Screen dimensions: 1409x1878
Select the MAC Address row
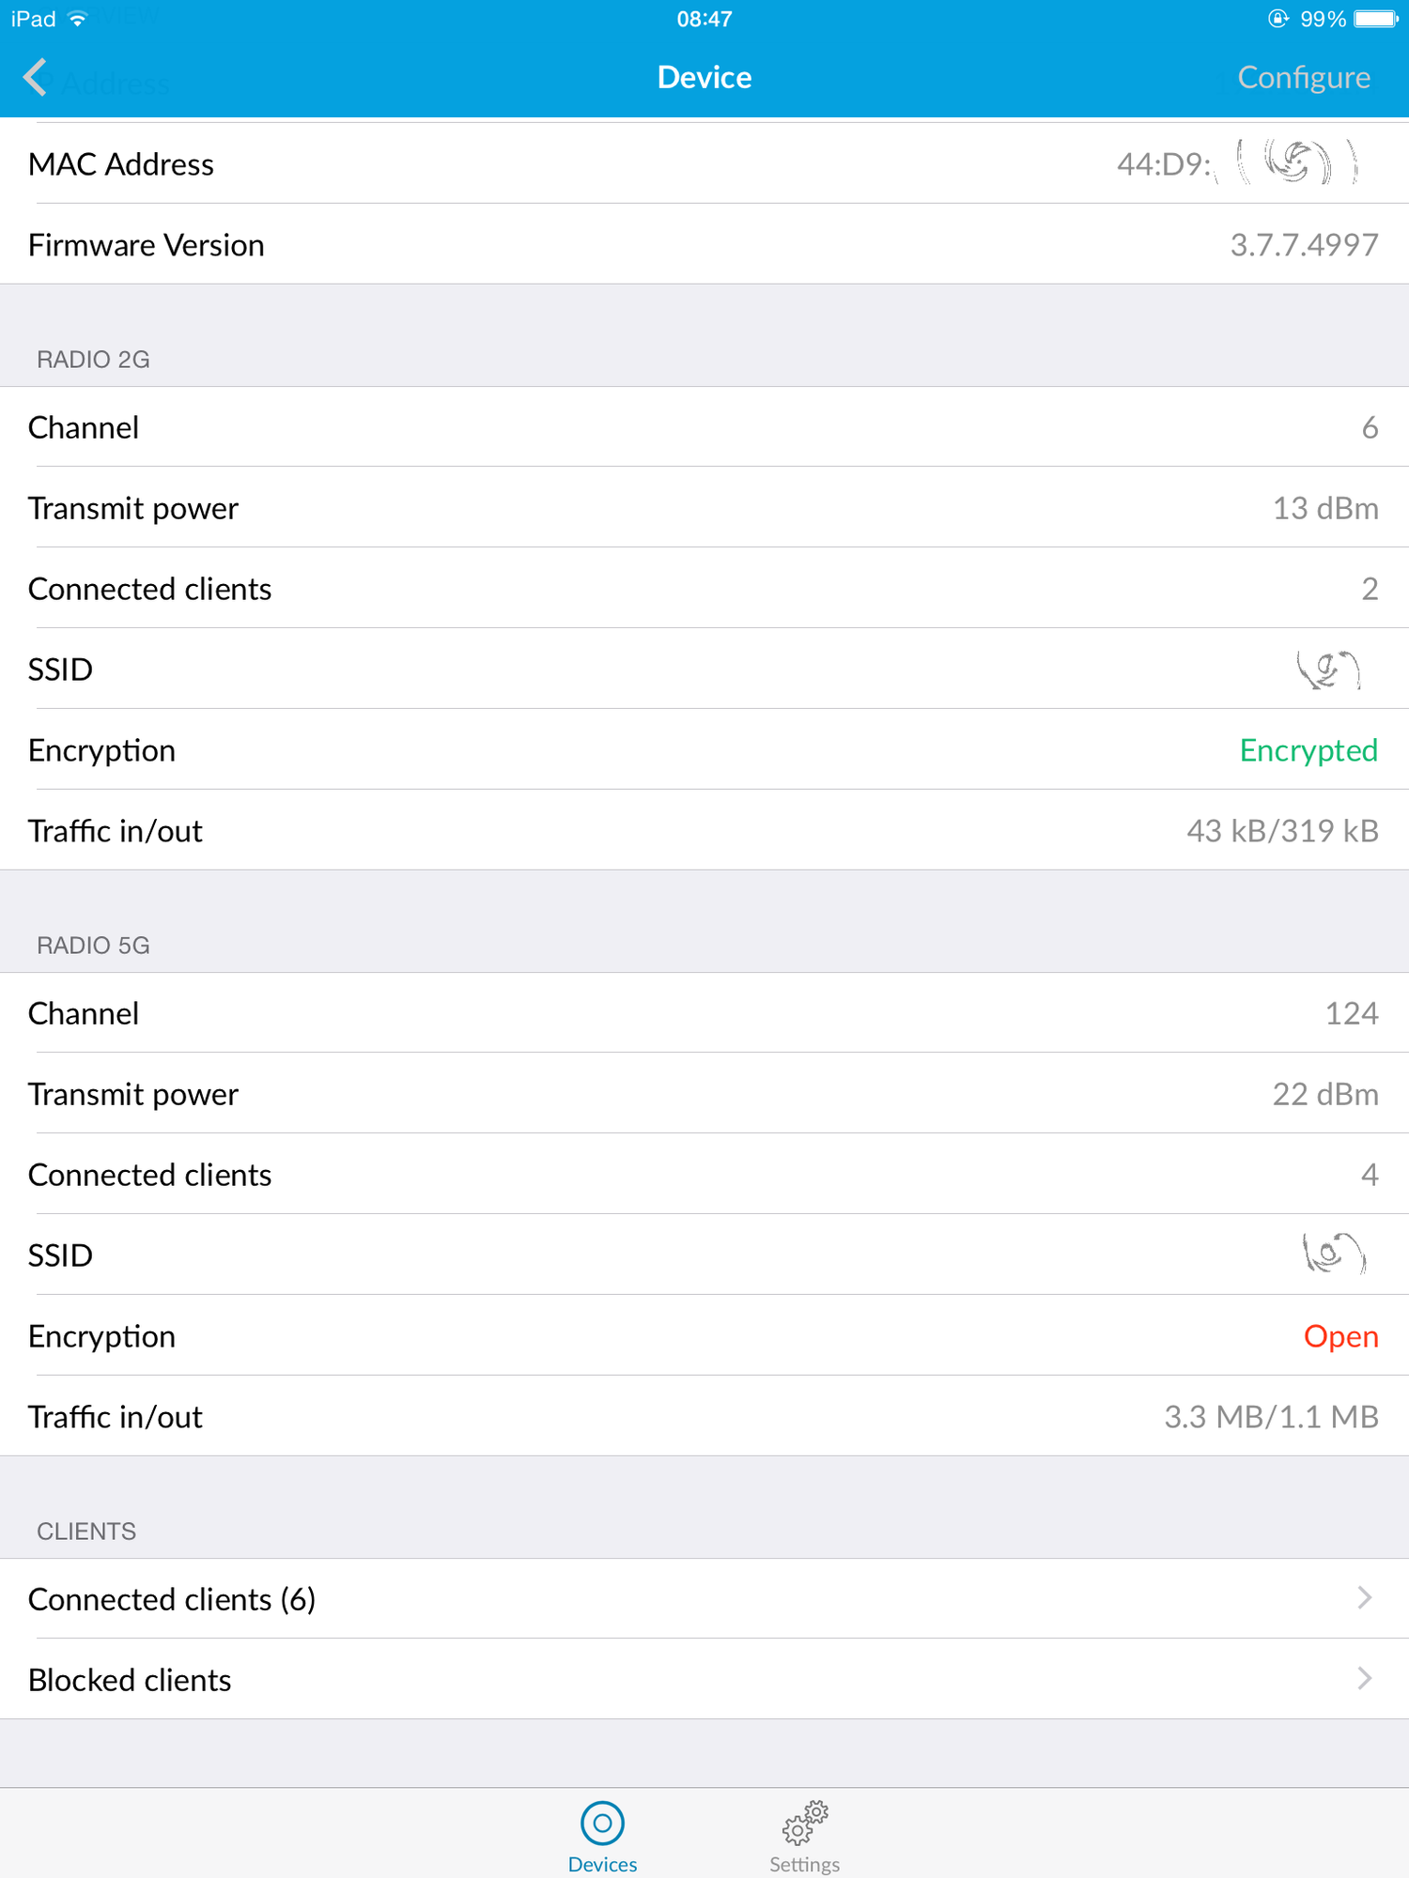[x=121, y=164]
